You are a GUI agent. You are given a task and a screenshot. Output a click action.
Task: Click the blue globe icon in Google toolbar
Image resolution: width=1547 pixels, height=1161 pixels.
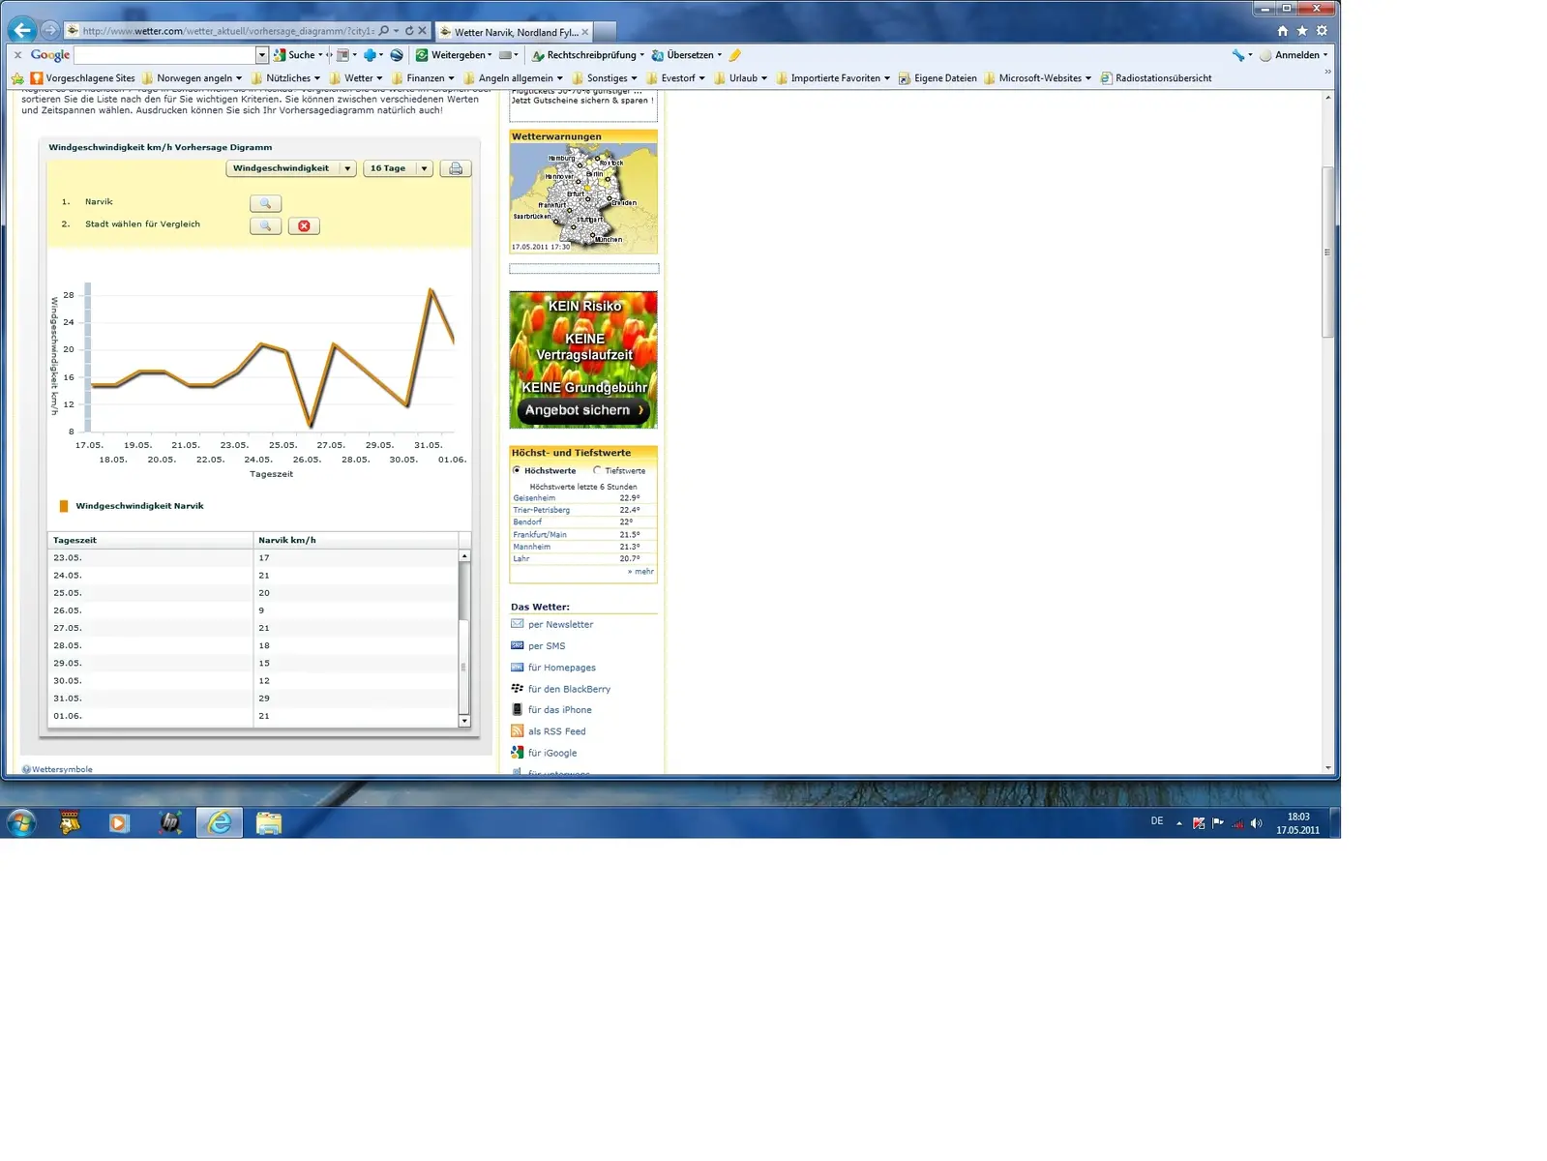[x=396, y=55]
